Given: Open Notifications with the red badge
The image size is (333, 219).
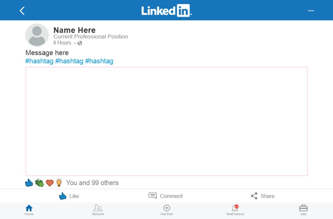Looking at the screenshot, I should 235,210.
